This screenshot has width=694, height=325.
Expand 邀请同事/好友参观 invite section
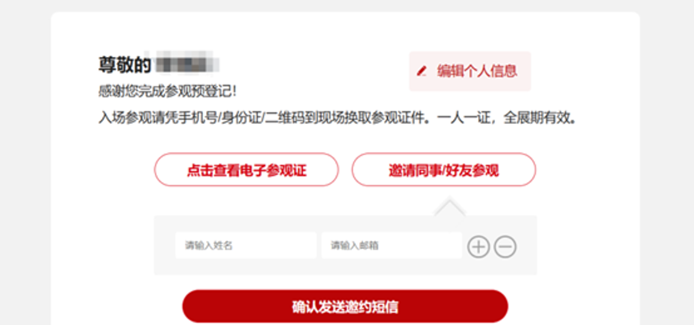(x=444, y=170)
